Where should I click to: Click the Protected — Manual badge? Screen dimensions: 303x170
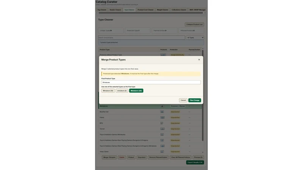[178, 106]
